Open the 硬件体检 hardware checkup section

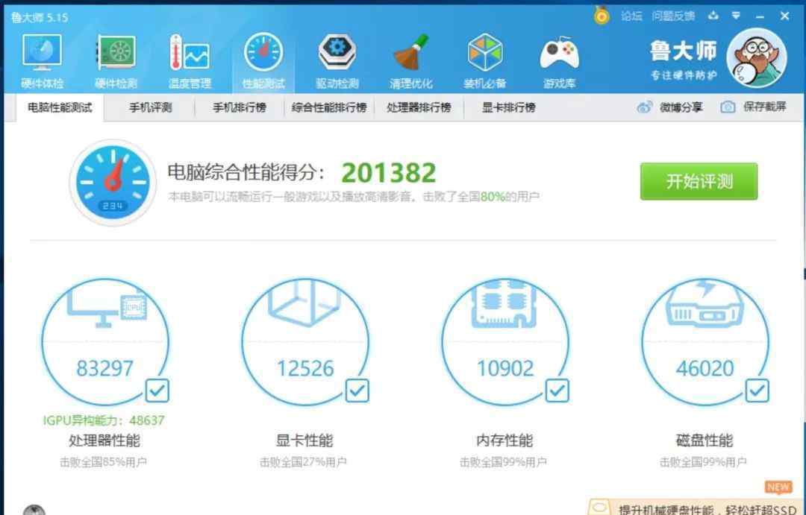point(42,60)
